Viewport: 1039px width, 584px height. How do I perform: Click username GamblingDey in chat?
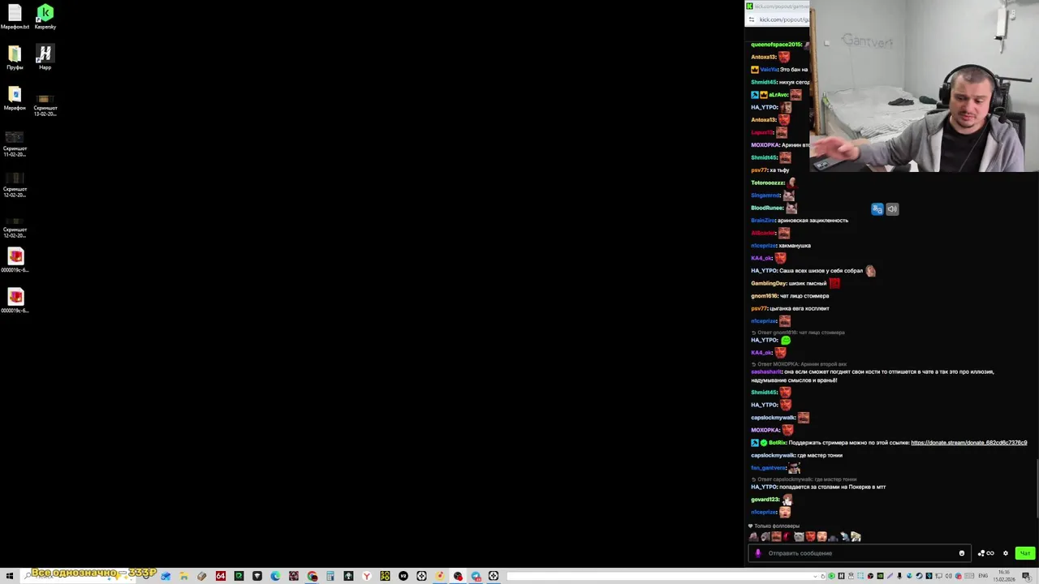pyautogui.click(x=768, y=283)
